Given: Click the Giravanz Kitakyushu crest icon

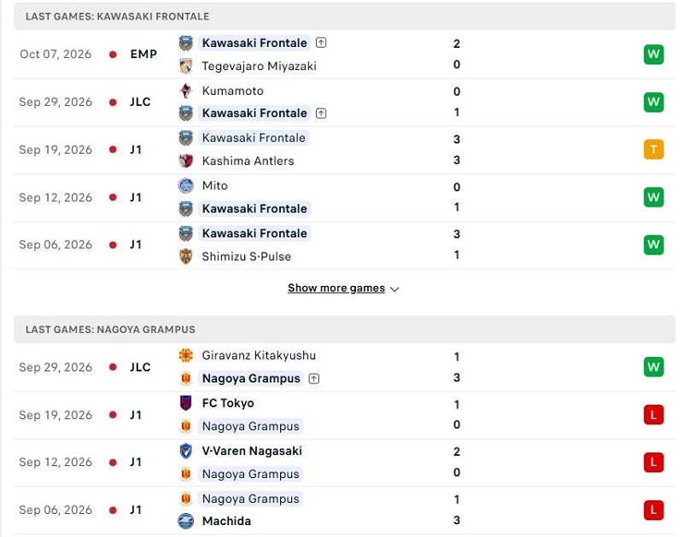Looking at the screenshot, I should [x=186, y=355].
